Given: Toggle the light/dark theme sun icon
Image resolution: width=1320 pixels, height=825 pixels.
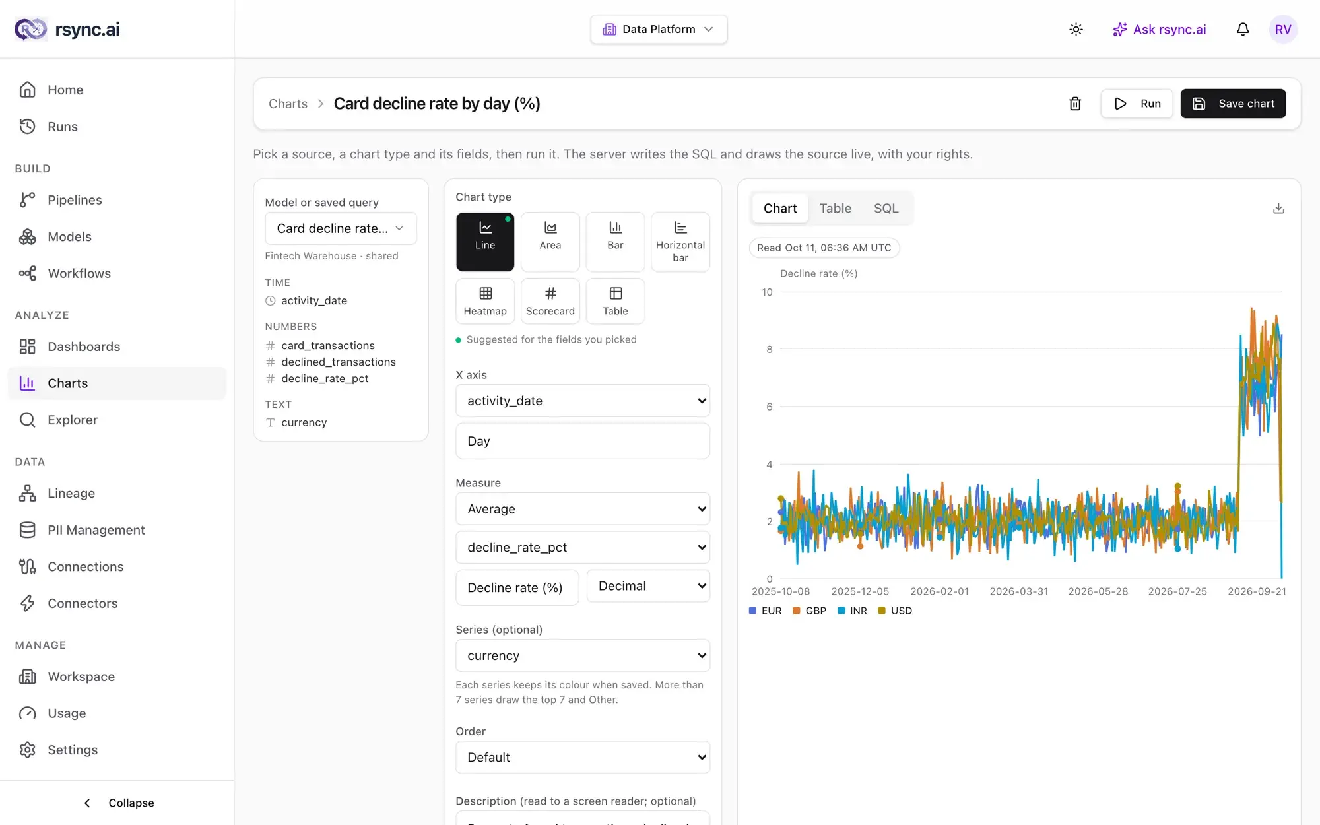Looking at the screenshot, I should click(x=1076, y=29).
